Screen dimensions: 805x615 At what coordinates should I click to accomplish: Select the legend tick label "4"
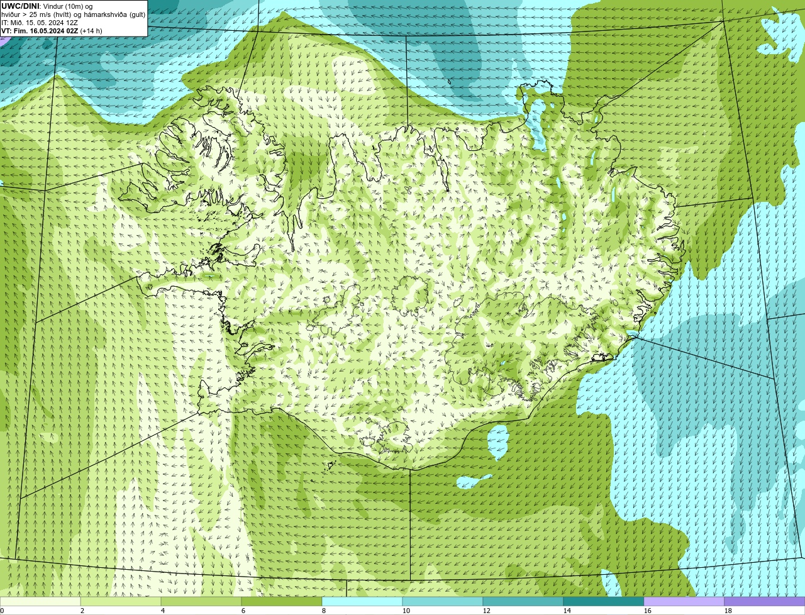coord(163,611)
